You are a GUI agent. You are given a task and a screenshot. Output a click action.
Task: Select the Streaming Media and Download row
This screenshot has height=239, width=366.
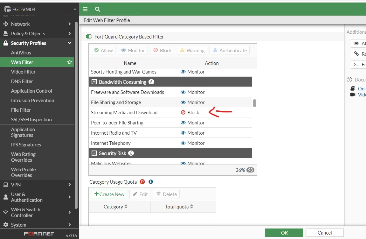(170, 112)
